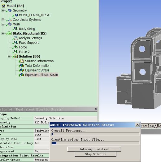The width and height of the screenshot is (161, 162).
Task: Select Equivalent Elastic Strain tree item
Action: click(x=41, y=75)
